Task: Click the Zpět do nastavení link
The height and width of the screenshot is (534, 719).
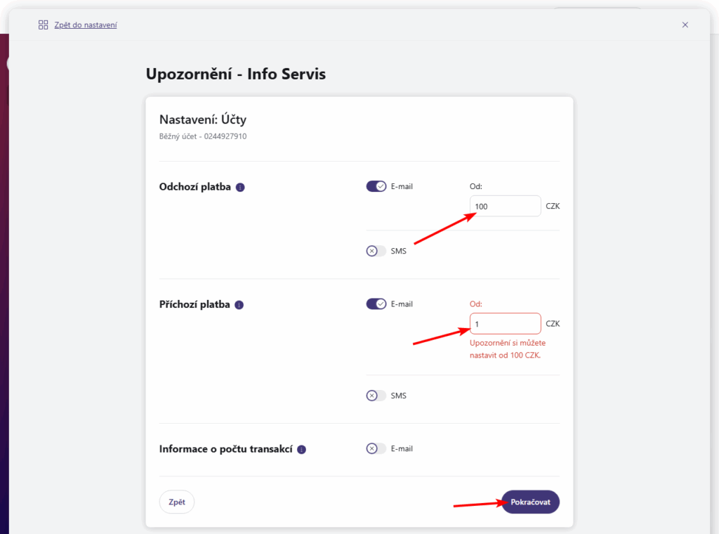Action: click(x=86, y=25)
